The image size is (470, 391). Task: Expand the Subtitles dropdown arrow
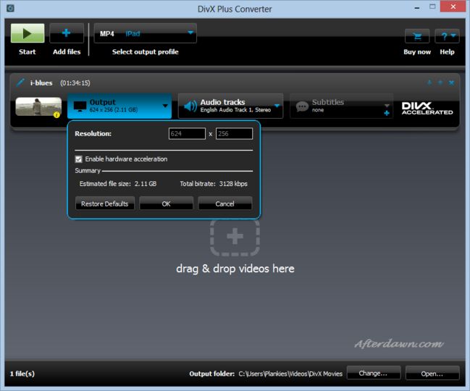point(387,106)
